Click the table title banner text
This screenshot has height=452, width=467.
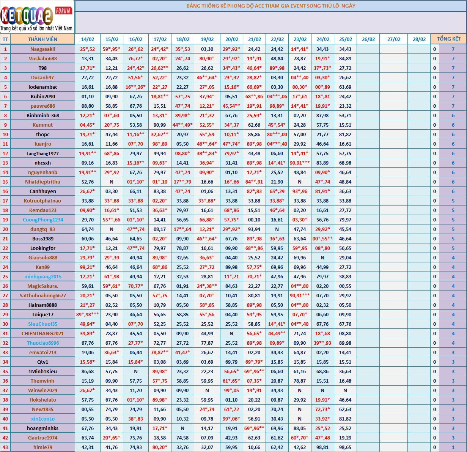271,6
